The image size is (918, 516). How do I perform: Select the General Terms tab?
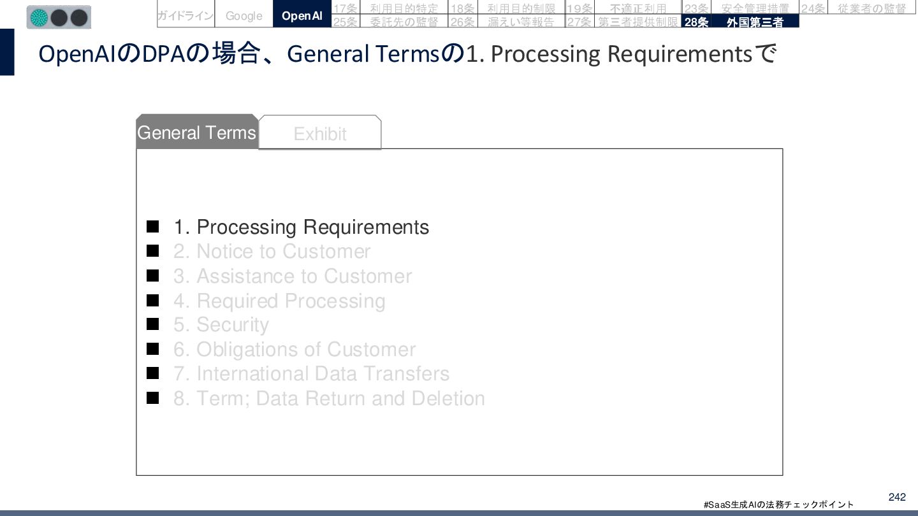(197, 132)
